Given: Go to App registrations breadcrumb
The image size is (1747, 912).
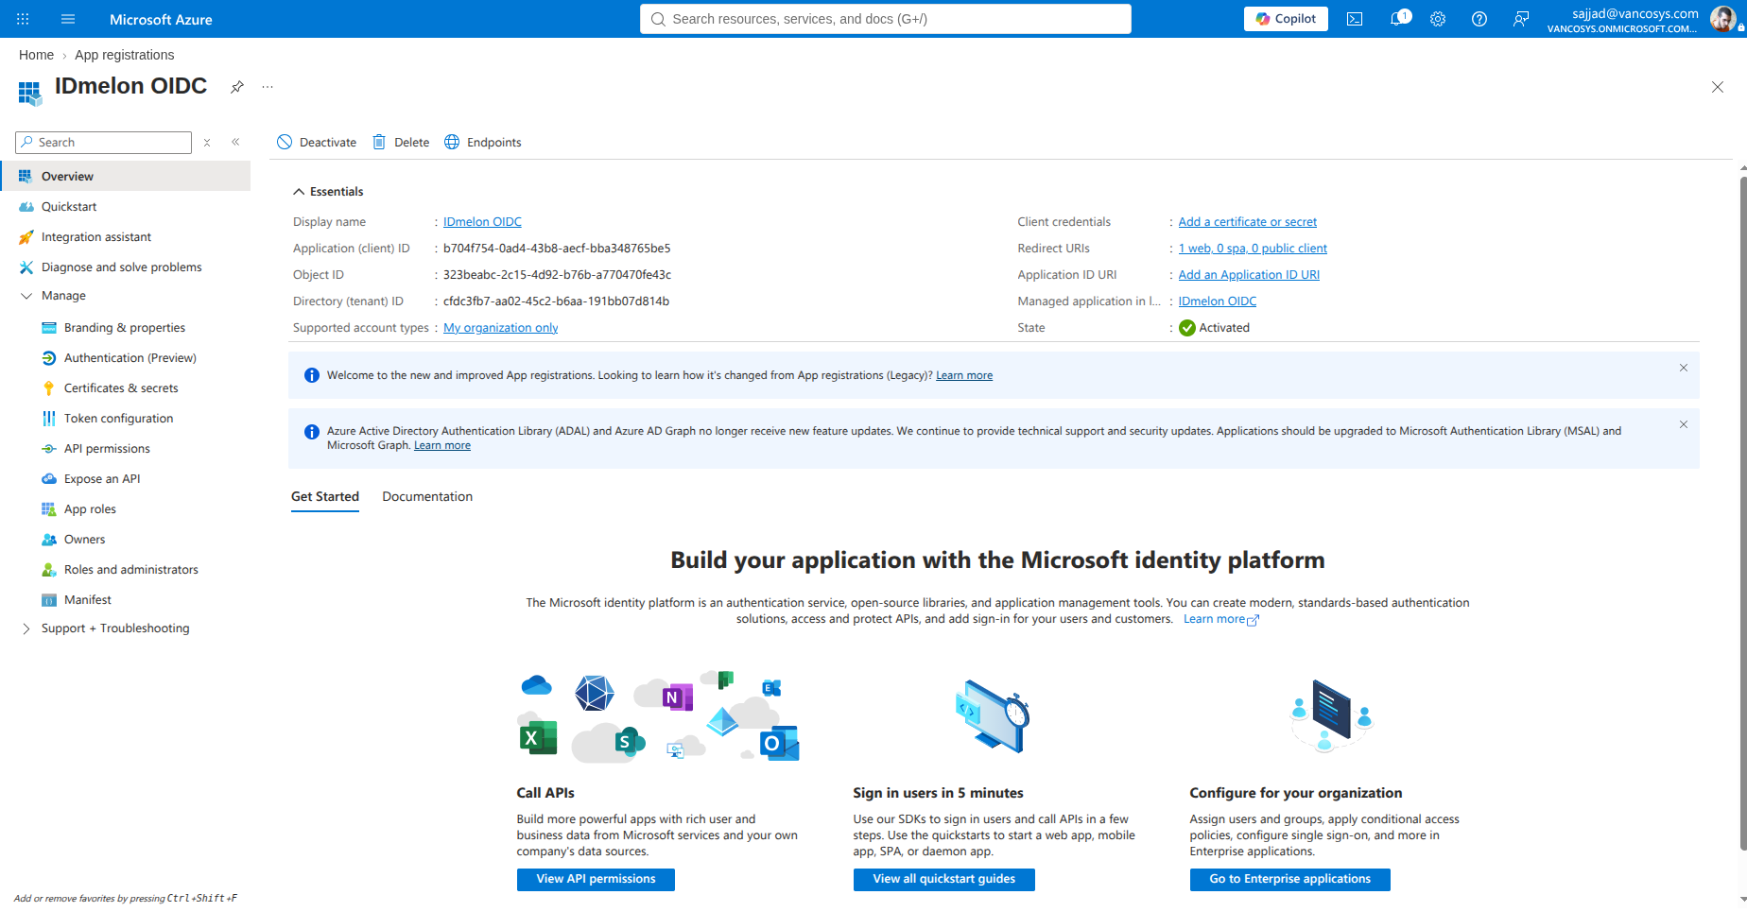Looking at the screenshot, I should (x=125, y=55).
